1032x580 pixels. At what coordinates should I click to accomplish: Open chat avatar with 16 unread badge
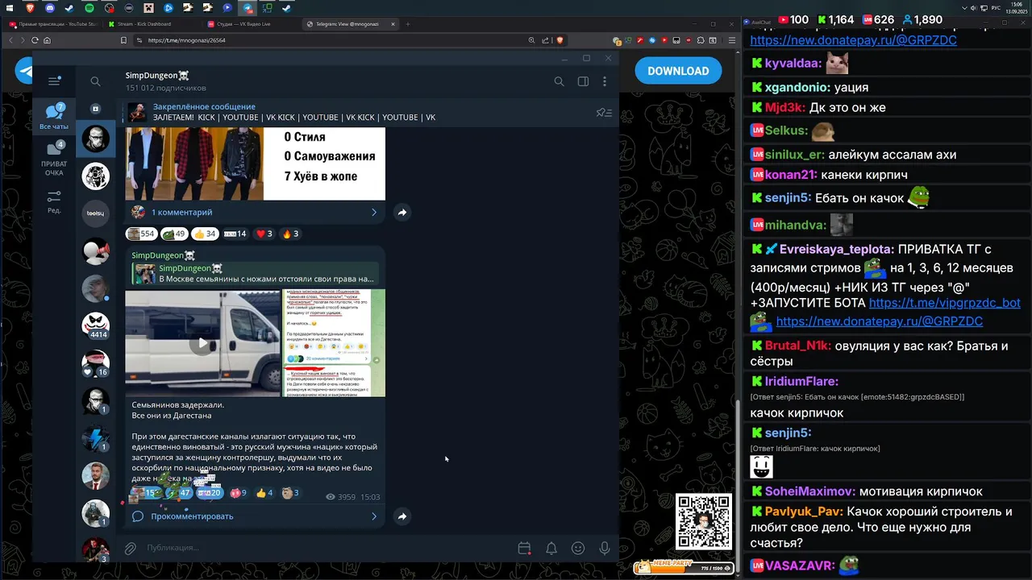pyautogui.click(x=96, y=363)
